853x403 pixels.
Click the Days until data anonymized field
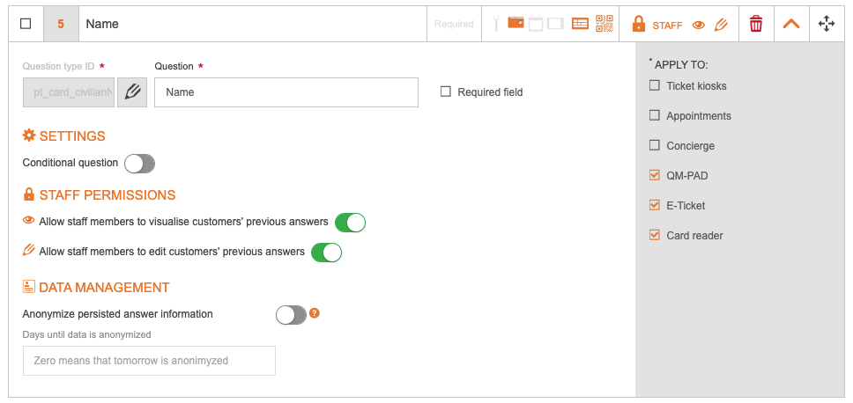(149, 361)
